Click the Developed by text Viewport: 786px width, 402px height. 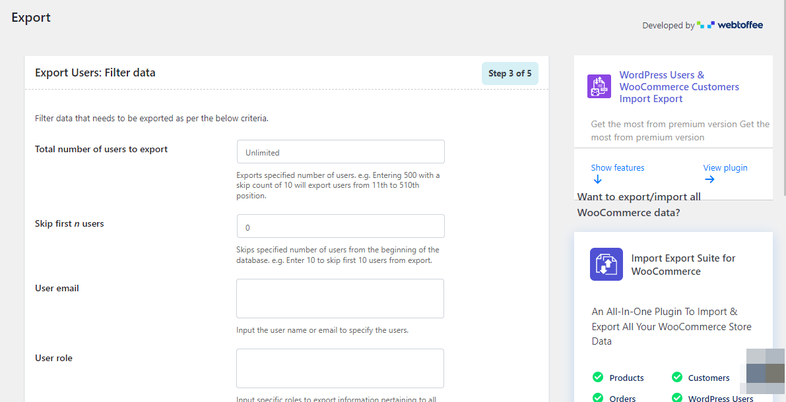(669, 26)
